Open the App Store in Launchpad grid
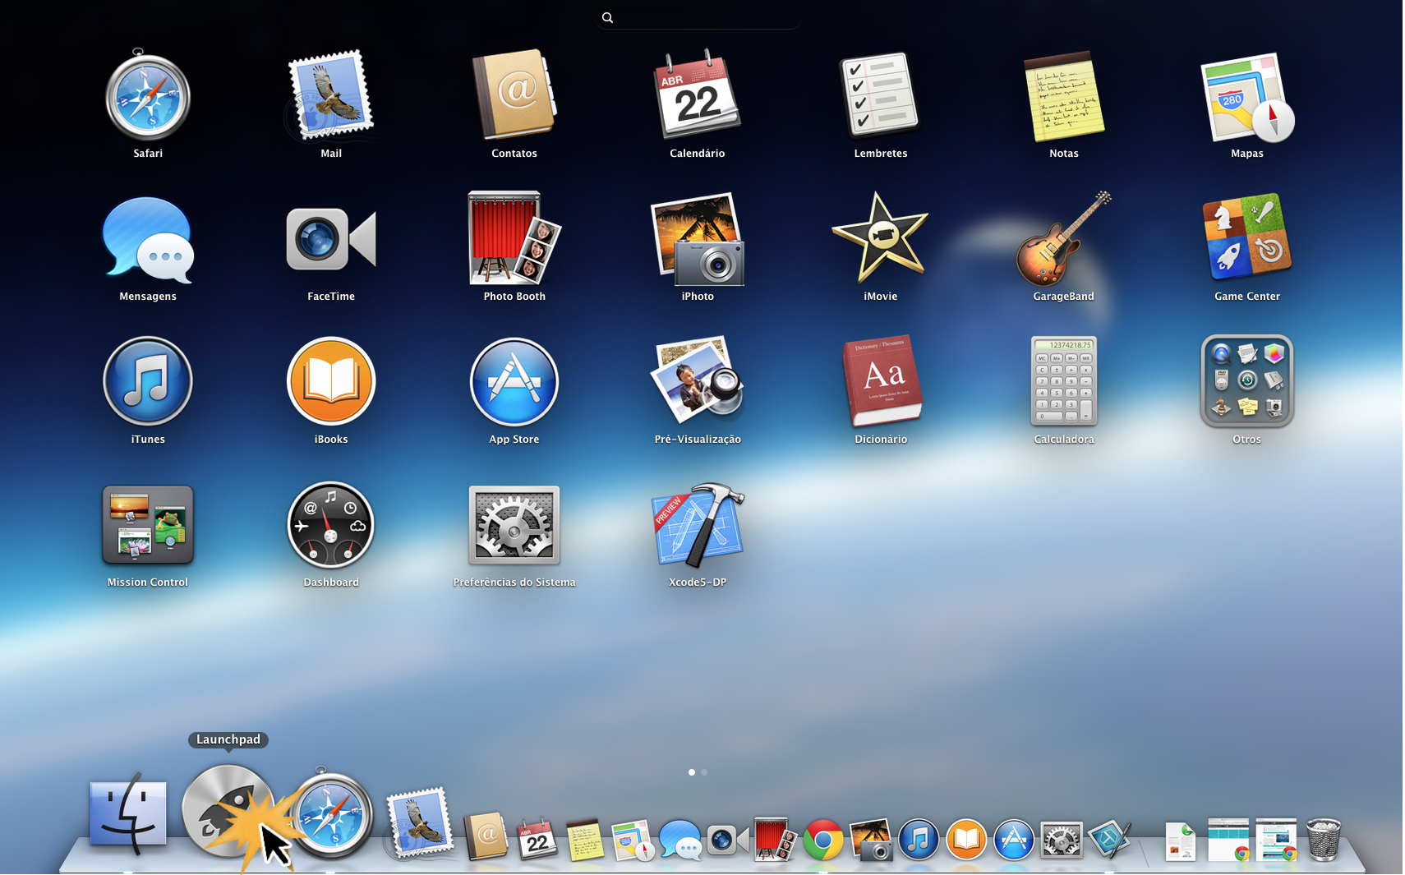Image resolution: width=1405 pixels, height=875 pixels. coord(514,381)
